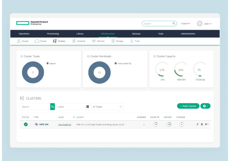Click the row storage gauge 6
This screenshot has height=161, width=230.
(182, 124)
